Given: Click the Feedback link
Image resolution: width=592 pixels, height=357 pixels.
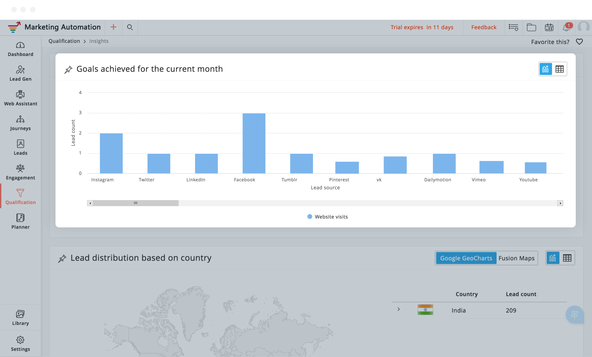Looking at the screenshot, I should pyautogui.click(x=484, y=27).
